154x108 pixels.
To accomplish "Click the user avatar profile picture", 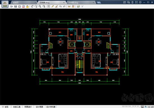I will click(5, 4).
